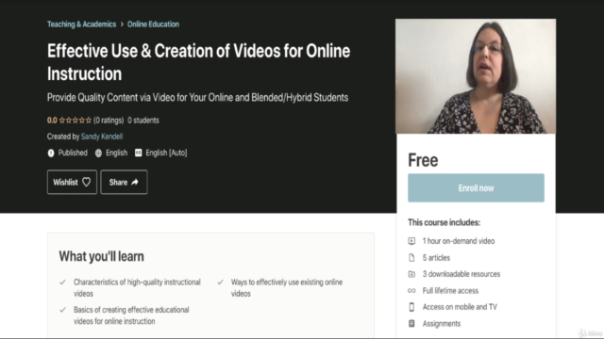This screenshot has width=604, height=339.
Task: Click 'Assignments' text in course includes
Action: click(442, 324)
